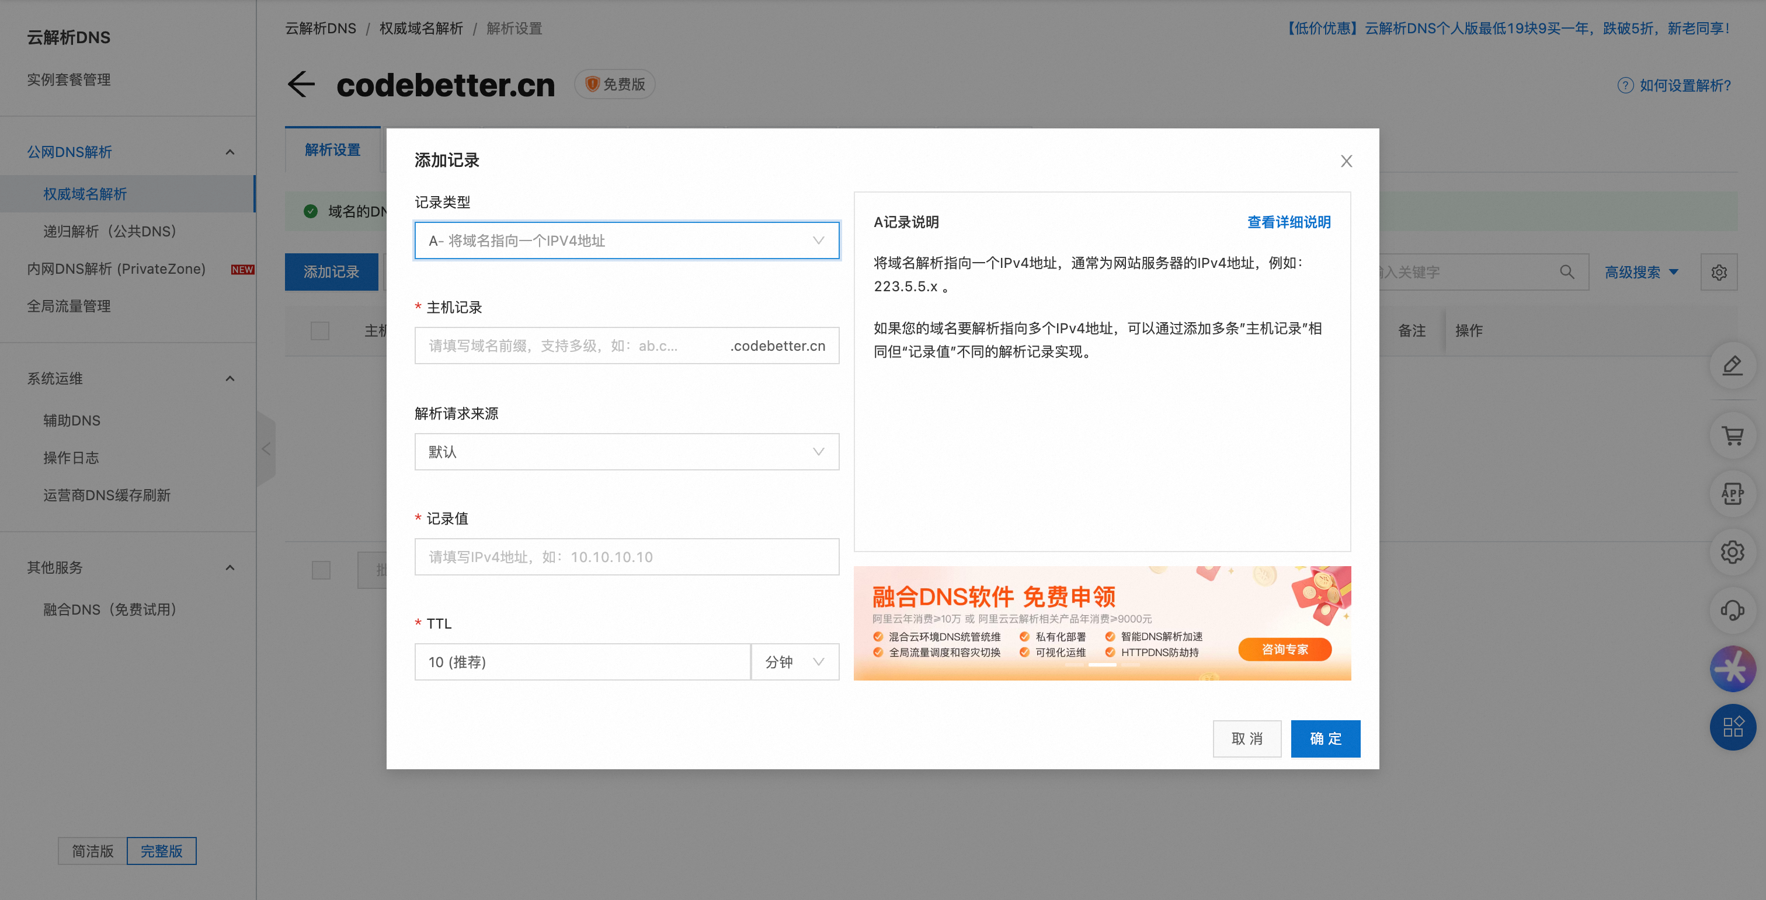Click the 操作 column header
Image resolution: width=1766 pixels, height=900 pixels.
click(1469, 331)
